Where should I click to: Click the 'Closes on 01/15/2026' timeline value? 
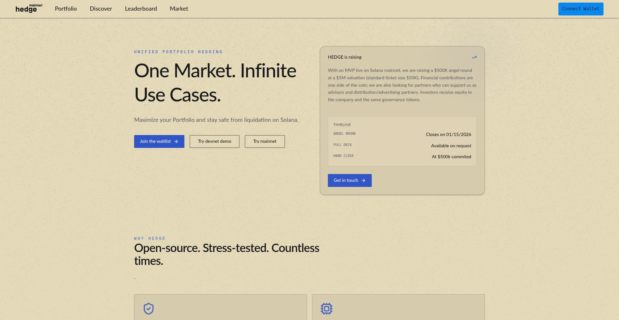coord(448,134)
